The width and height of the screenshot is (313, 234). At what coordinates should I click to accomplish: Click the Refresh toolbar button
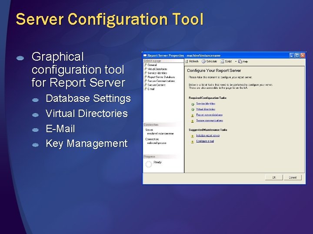tap(192, 62)
